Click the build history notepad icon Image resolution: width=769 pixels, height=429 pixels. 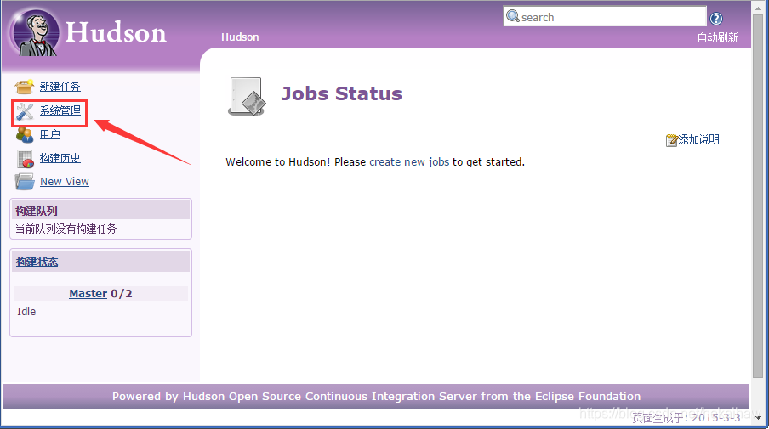click(25, 159)
